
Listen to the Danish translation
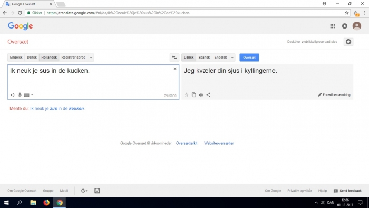[201, 95]
